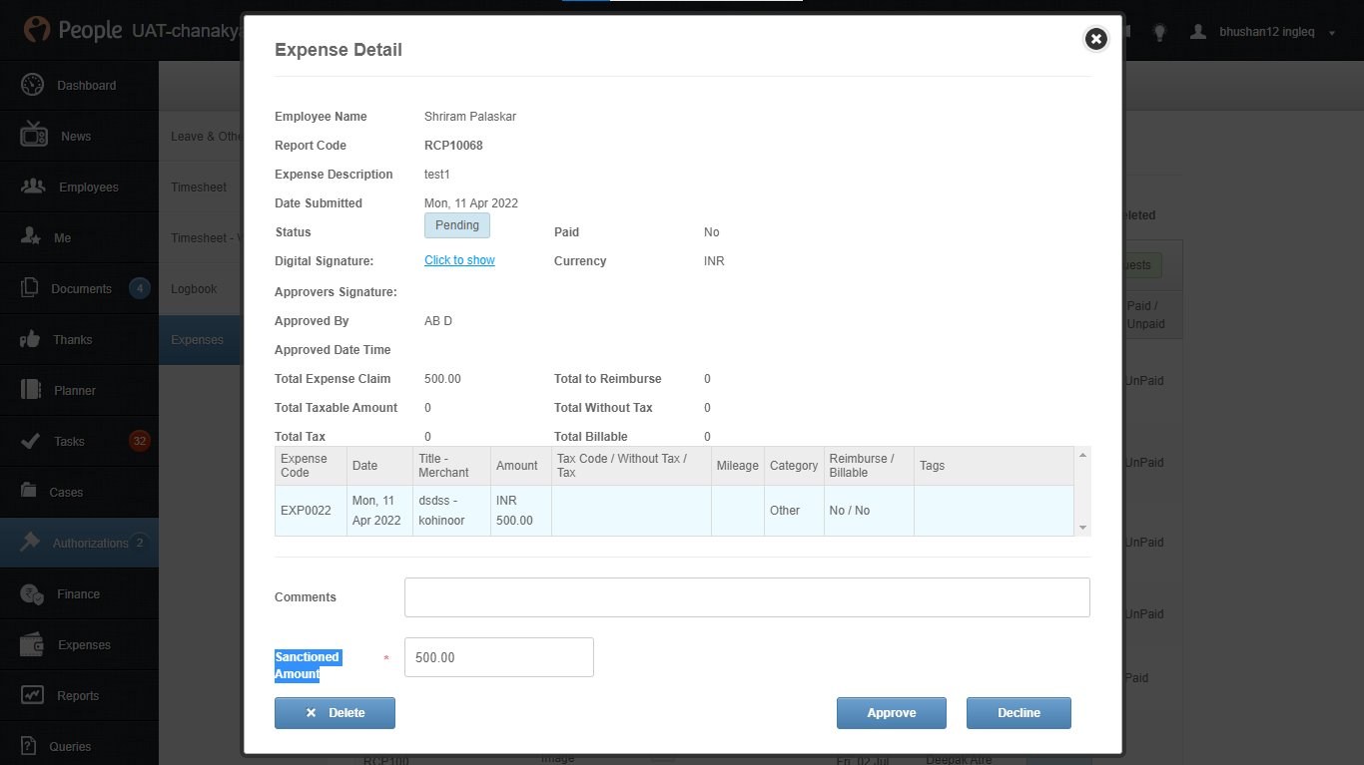Viewport: 1364px width, 765px height.
Task: Open Timesheet in the background submenu
Action: pyautogui.click(x=199, y=188)
